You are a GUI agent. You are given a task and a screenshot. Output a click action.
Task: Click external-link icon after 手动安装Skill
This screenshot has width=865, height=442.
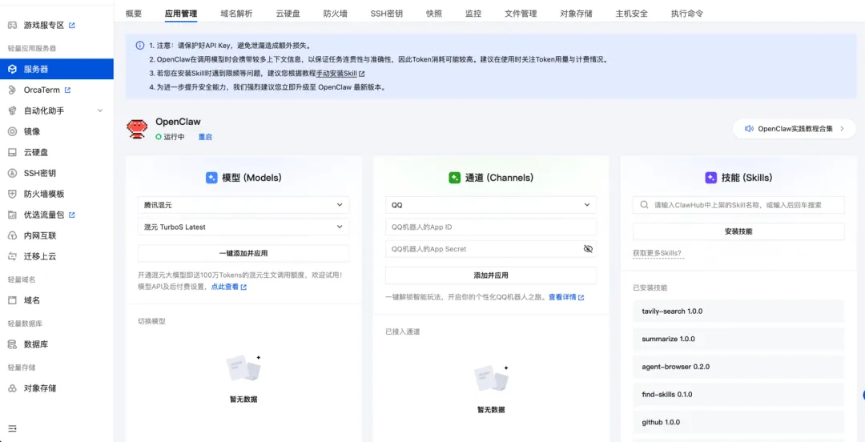click(x=361, y=74)
